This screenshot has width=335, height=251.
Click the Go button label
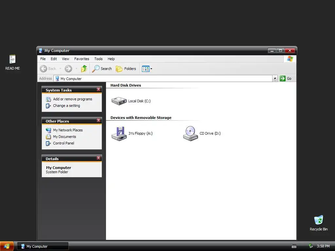pyautogui.click(x=289, y=78)
